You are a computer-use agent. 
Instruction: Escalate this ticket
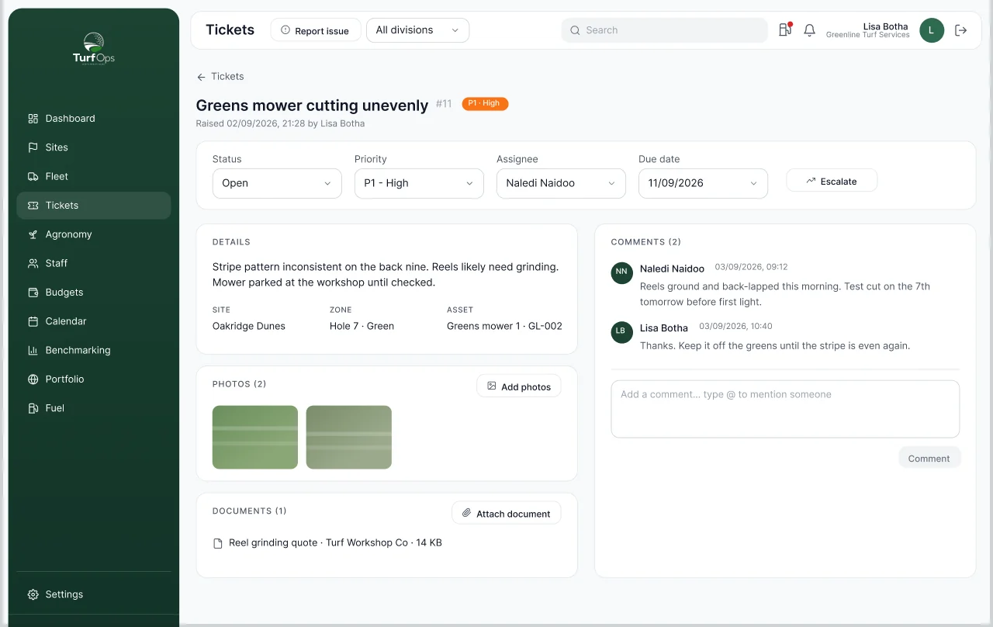(x=832, y=181)
